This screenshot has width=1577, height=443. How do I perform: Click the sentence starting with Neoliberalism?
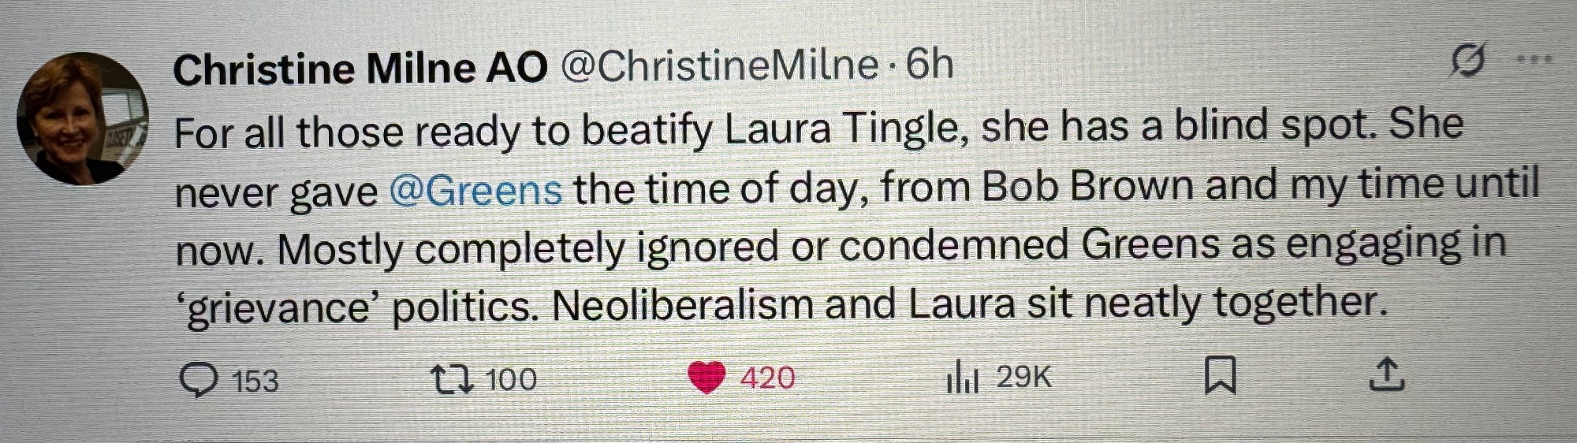968,303
